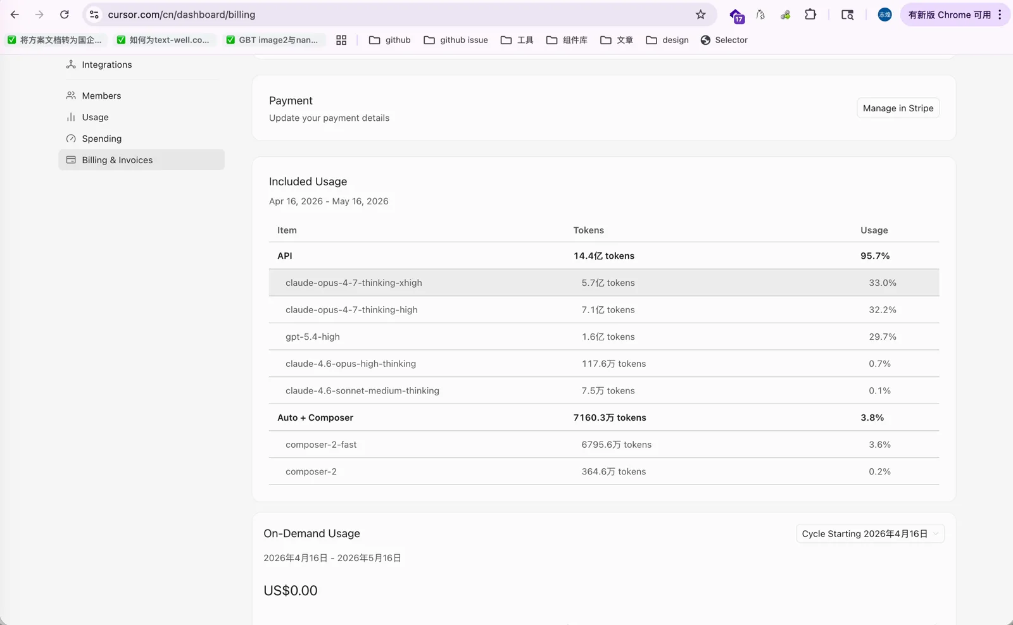Select the claude-opus-4-7-thinking-xhigh row

point(604,283)
